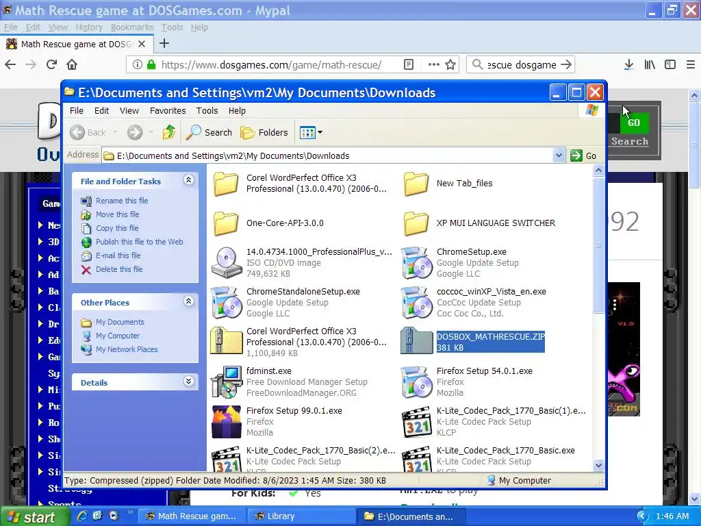Image resolution: width=701 pixels, height=526 pixels.
Task: Open the File menu in Explorer
Action: tap(77, 110)
